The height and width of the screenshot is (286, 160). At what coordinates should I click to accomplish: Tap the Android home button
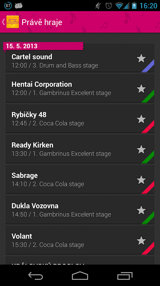tap(80, 276)
